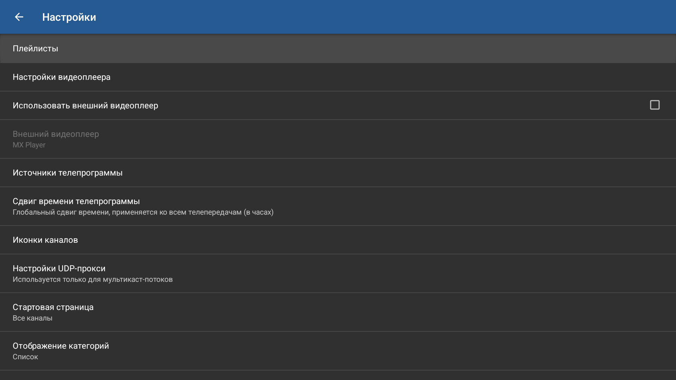
Task: Click the back arrow icon
Action: point(19,17)
